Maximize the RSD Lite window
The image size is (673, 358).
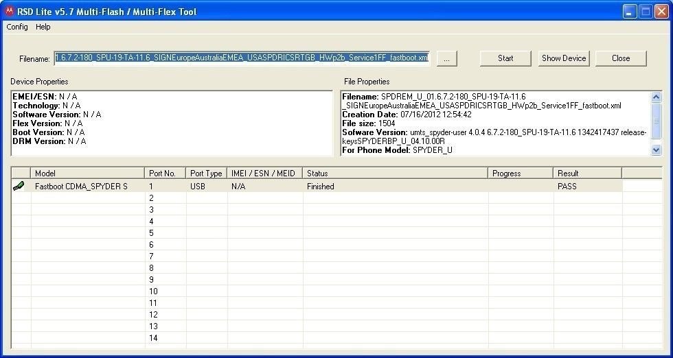point(646,12)
